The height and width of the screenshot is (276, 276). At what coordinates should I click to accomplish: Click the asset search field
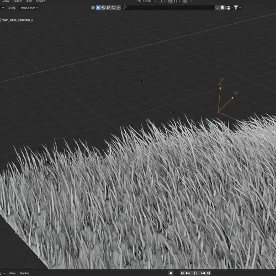[168, 8]
